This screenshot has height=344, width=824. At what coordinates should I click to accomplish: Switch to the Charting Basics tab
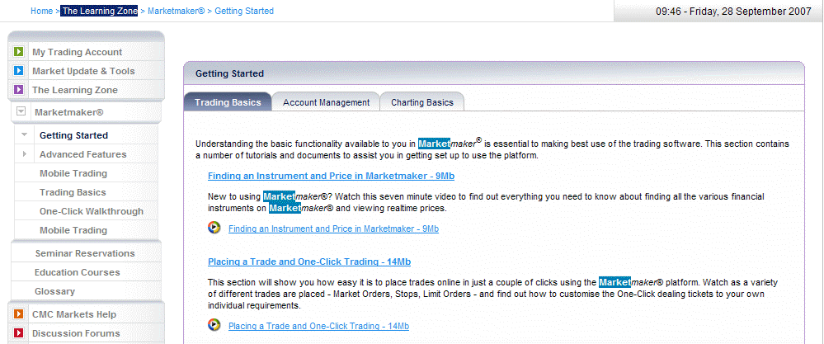pyautogui.click(x=422, y=102)
